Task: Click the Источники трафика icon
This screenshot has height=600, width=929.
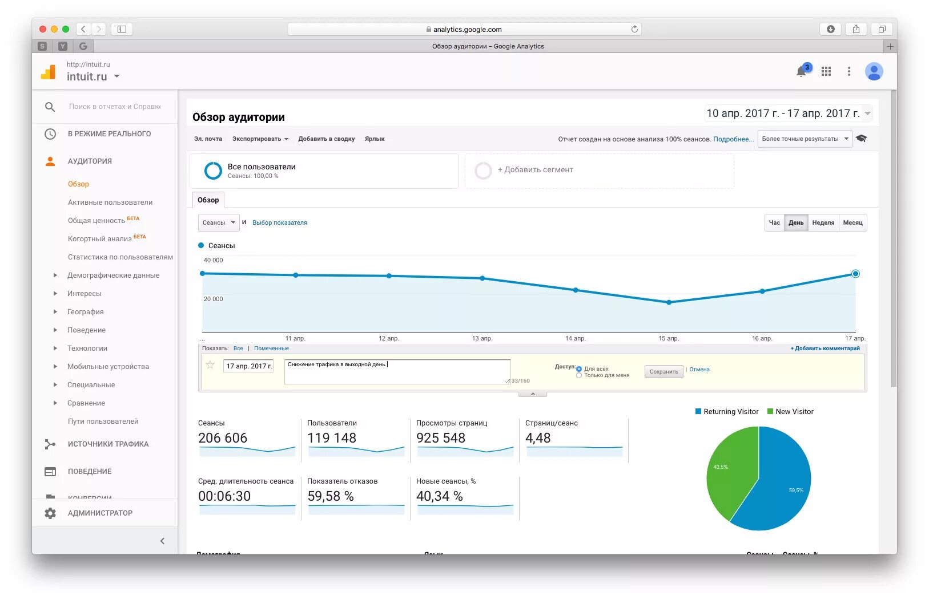Action: pyautogui.click(x=50, y=444)
